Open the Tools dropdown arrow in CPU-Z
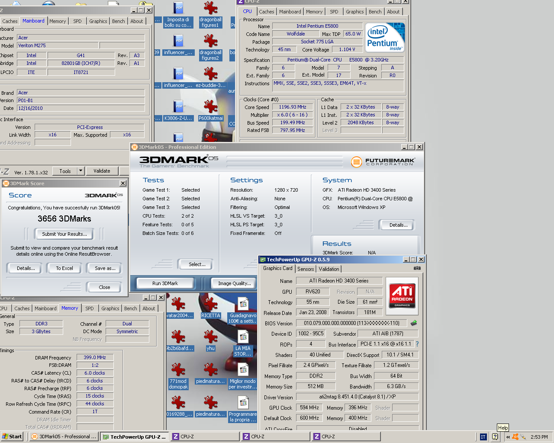This screenshot has height=443, width=554. (80, 171)
